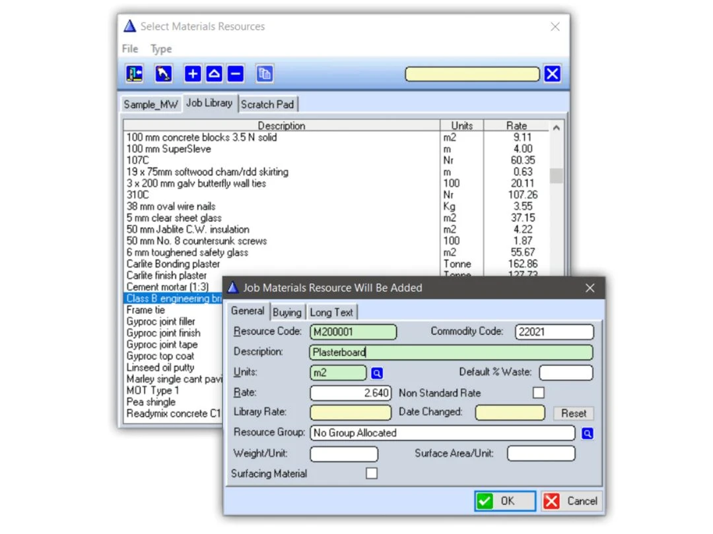Click the minus delete resource icon
Screen dimensions: 713x534
pyautogui.click(x=236, y=74)
